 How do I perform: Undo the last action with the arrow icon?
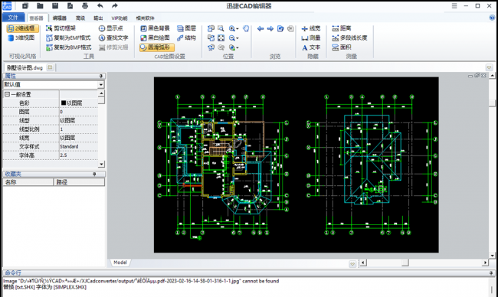point(100,5)
